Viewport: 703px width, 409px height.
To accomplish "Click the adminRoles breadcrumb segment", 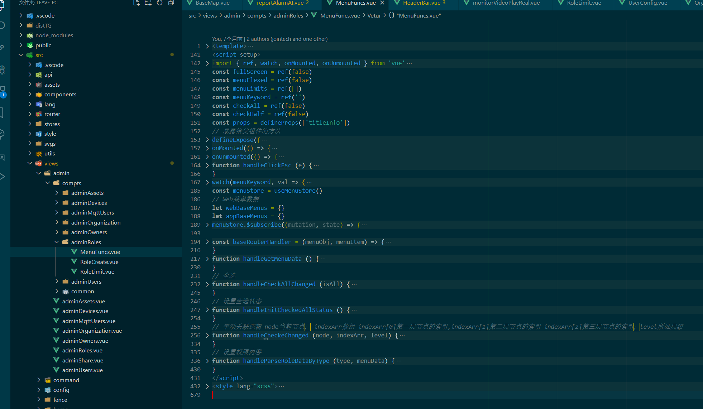I will pyautogui.click(x=288, y=15).
